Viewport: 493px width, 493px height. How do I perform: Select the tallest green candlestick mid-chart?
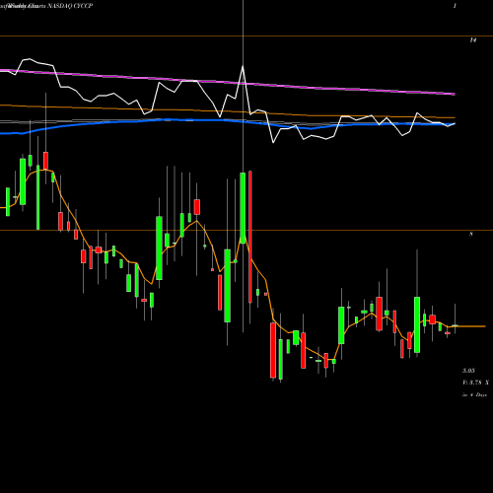tap(243, 208)
